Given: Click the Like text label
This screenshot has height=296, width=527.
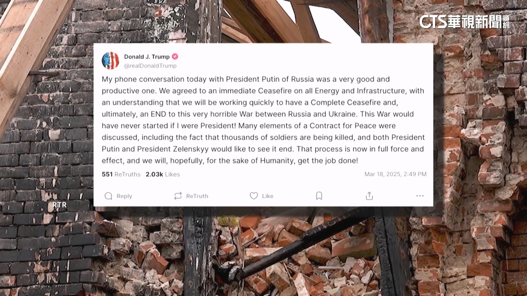Looking at the screenshot, I should (x=268, y=196).
